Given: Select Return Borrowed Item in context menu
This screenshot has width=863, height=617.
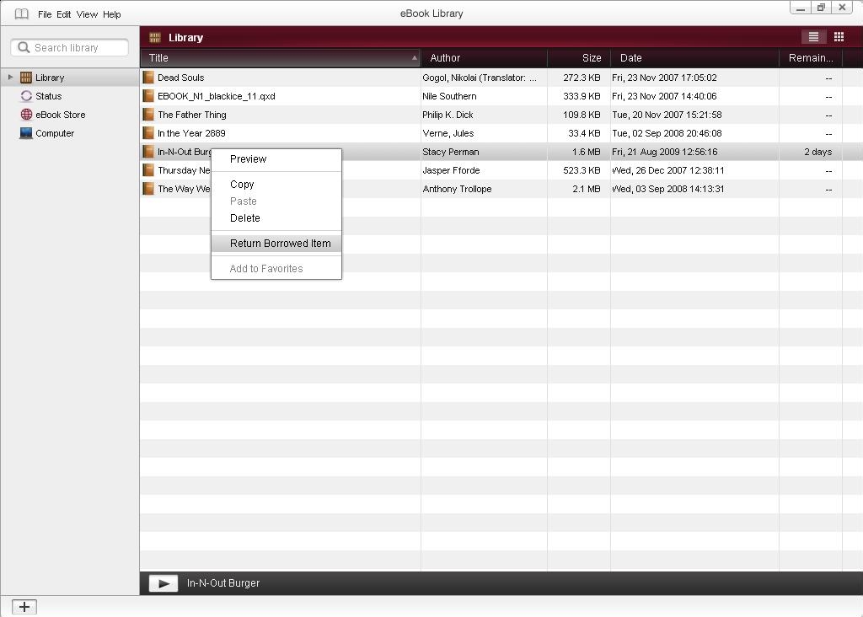Looking at the screenshot, I should click(276, 244).
